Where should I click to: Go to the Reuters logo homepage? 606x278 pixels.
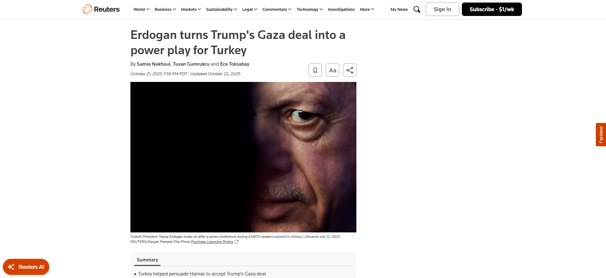tap(101, 9)
